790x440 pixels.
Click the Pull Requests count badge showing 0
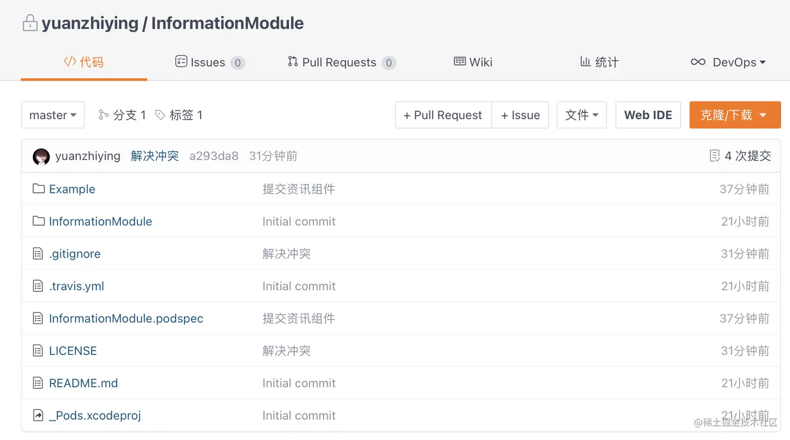click(x=389, y=63)
